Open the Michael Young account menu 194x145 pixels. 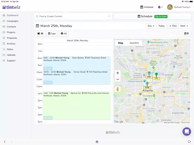179,7
